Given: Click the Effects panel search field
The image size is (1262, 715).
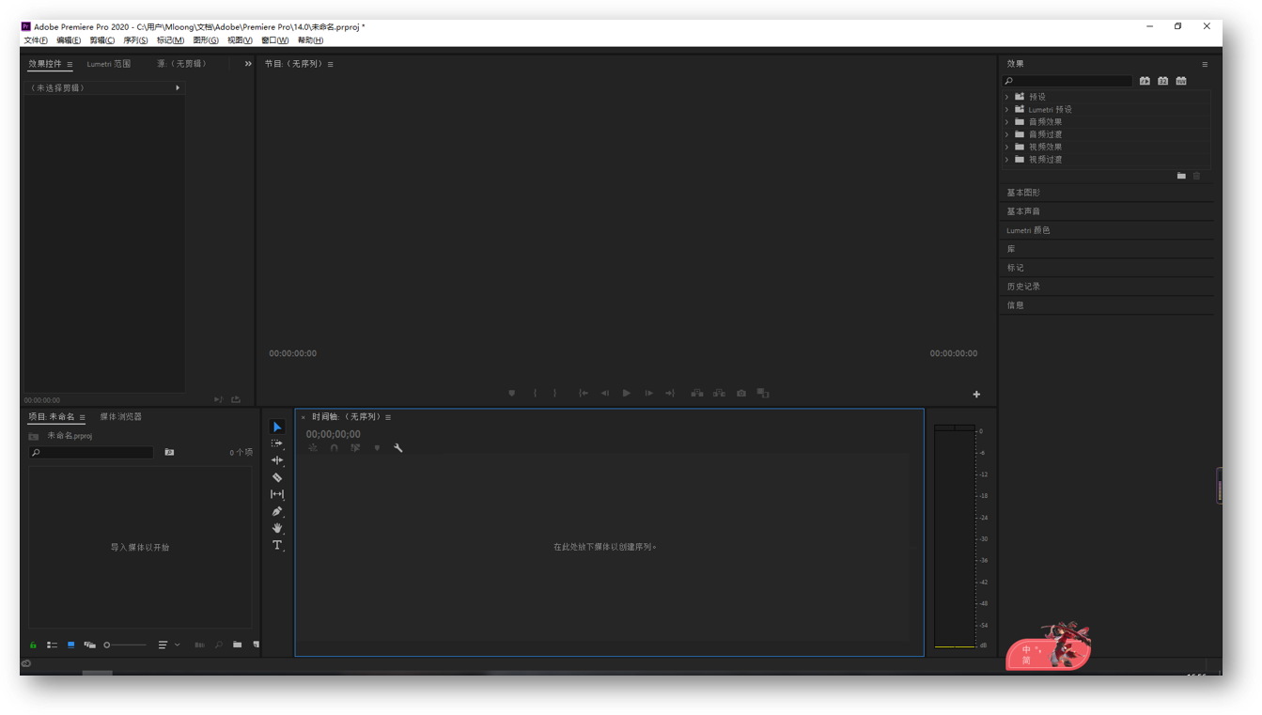Looking at the screenshot, I should (x=1067, y=82).
